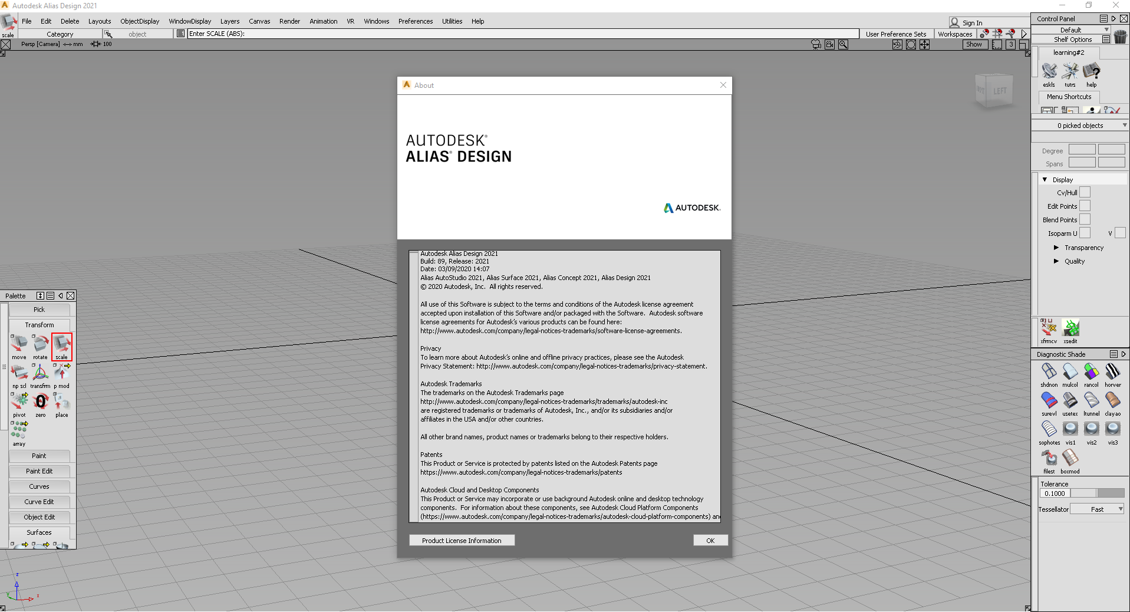Screen dimensions: 1130x612
Task: Collapse the Display section in Control Panel
Action: pyautogui.click(x=1045, y=179)
